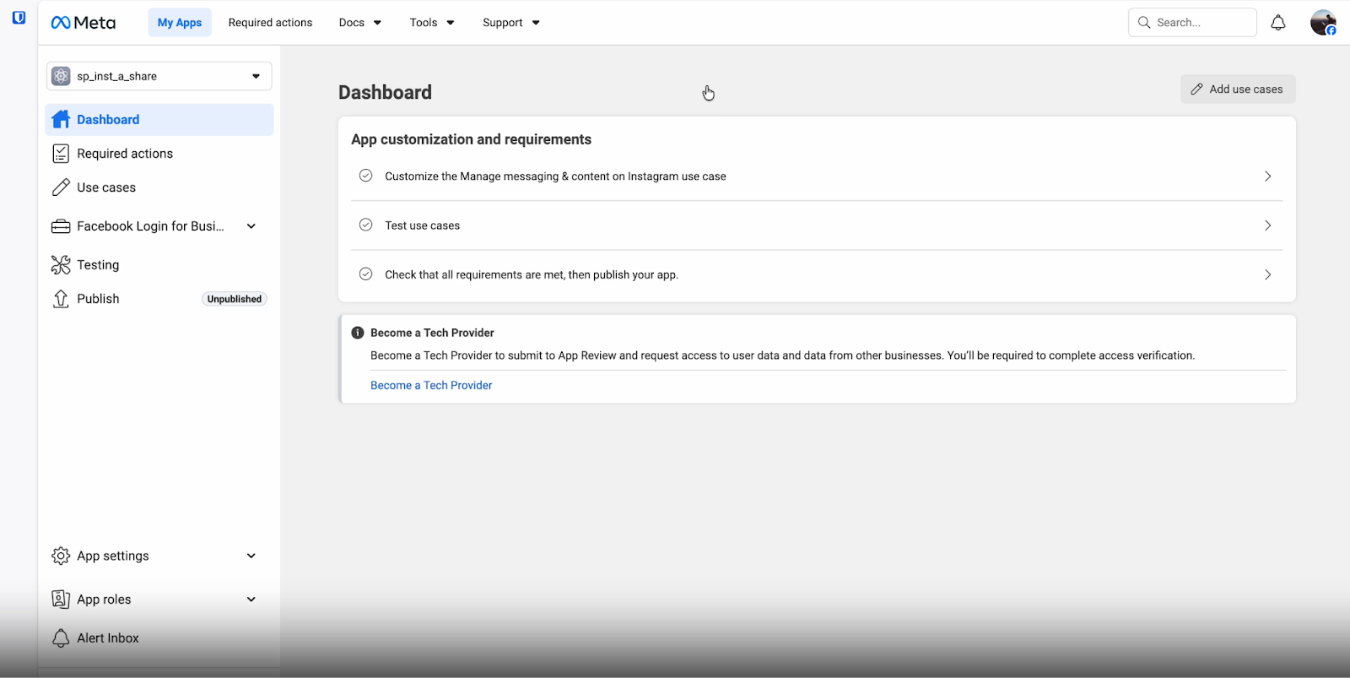Expand the Support menu
This screenshot has height=678, width=1350.
[x=511, y=23]
